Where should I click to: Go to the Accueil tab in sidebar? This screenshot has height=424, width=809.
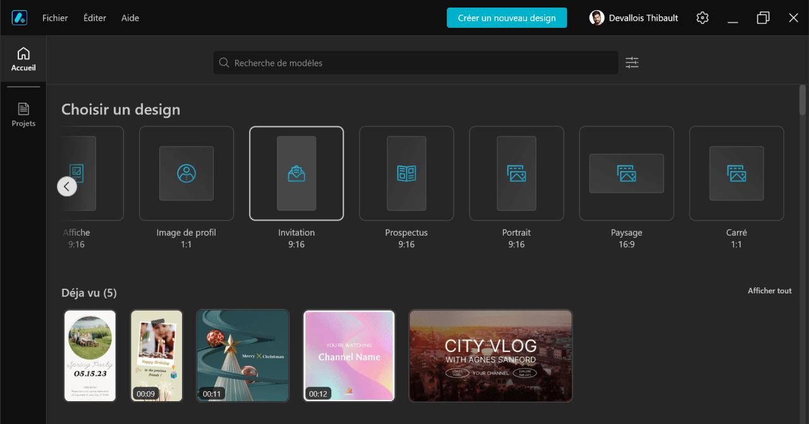(23, 59)
